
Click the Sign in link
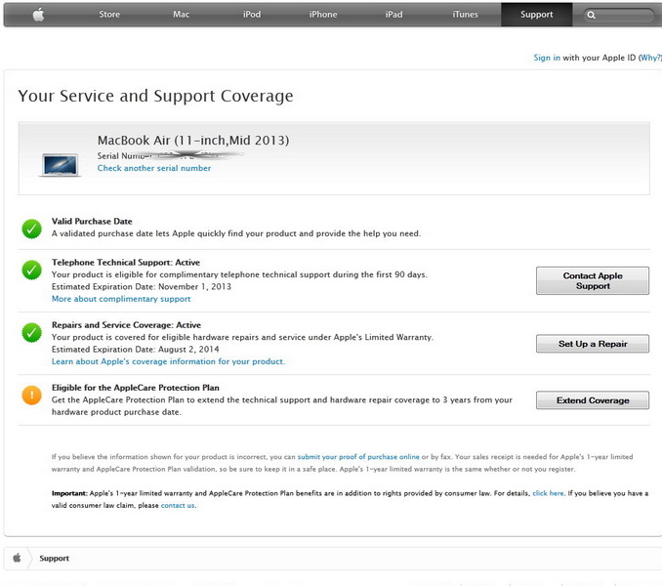point(547,58)
